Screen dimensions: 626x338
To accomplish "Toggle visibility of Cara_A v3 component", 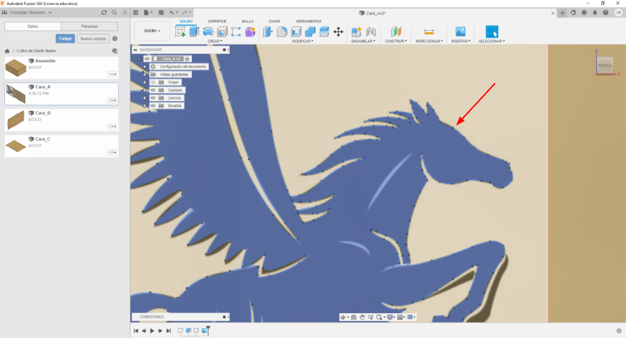I will pos(147,59).
